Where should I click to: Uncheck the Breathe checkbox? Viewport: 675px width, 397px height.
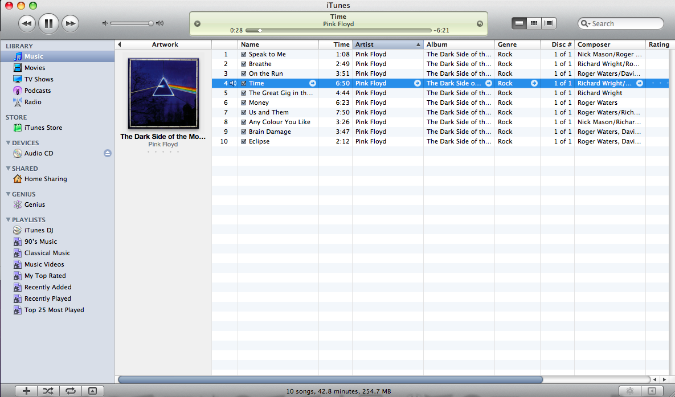244,64
